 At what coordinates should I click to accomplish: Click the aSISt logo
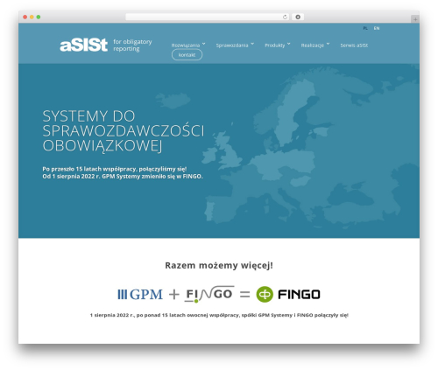pyautogui.click(x=84, y=45)
